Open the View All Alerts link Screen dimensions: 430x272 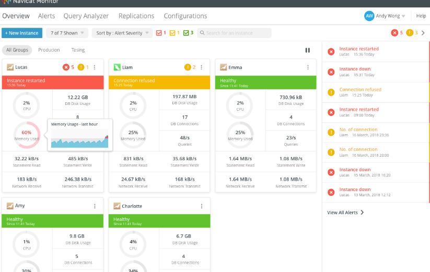tap(345, 212)
